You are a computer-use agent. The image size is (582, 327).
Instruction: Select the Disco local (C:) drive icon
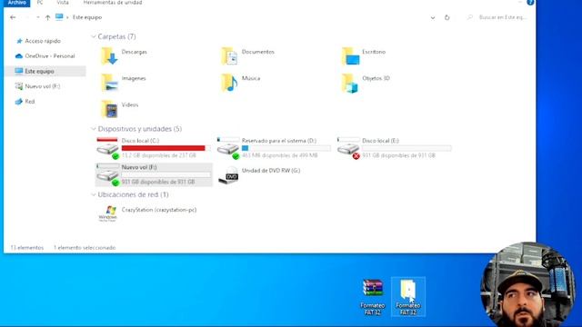click(x=107, y=148)
